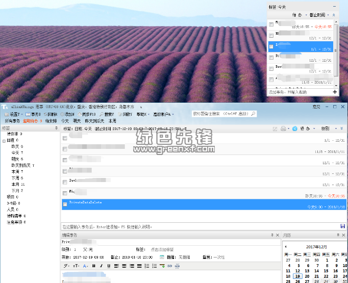Image resolution: width=348 pixels, height=283 pixels.
Task: Open the 帮助 help menu
Action: [143, 114]
